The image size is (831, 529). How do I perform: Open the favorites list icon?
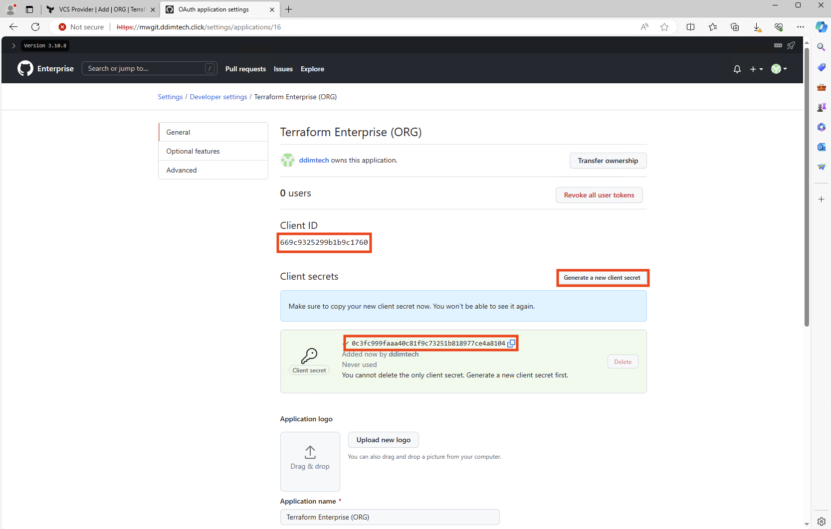point(713,27)
